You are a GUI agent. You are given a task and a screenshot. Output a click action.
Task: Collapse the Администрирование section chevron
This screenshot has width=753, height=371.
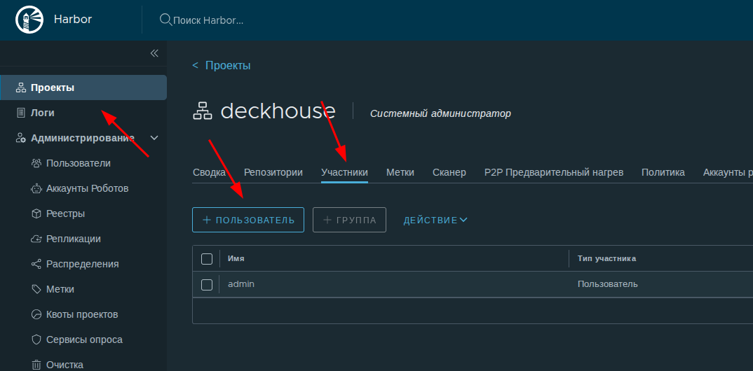(155, 138)
